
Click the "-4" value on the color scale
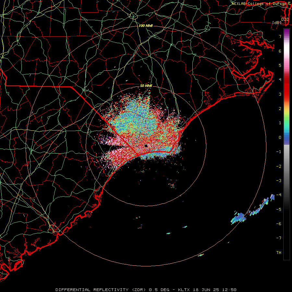tap(279, 195)
